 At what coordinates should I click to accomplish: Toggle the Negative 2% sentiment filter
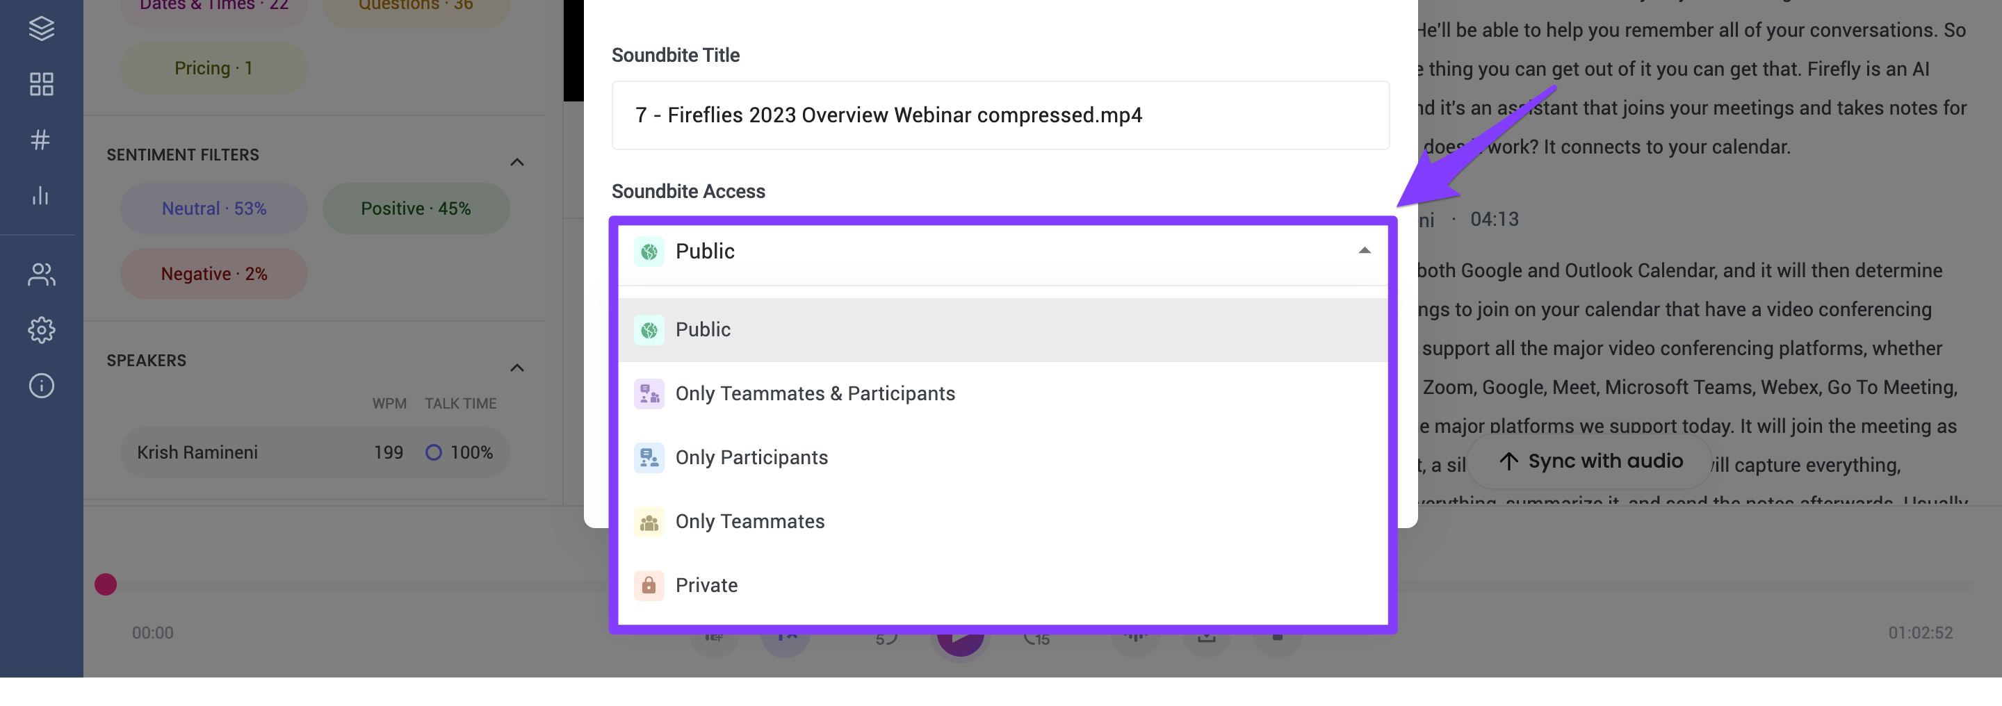pyautogui.click(x=213, y=273)
